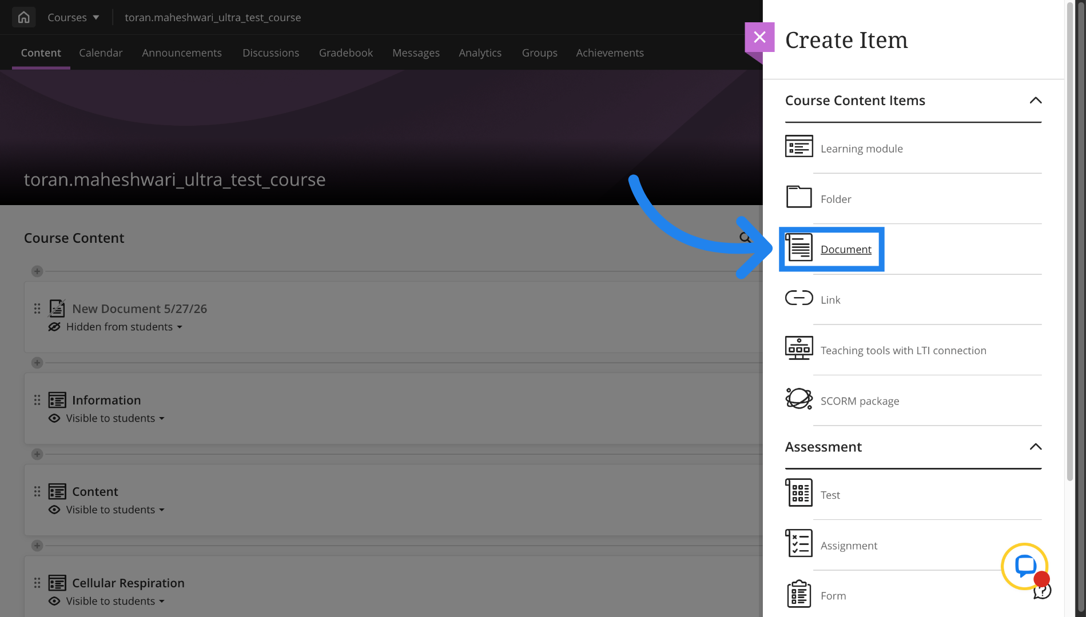Screen dimensions: 1086x617
Task: Choose the SCORM package label
Action: (x=860, y=401)
